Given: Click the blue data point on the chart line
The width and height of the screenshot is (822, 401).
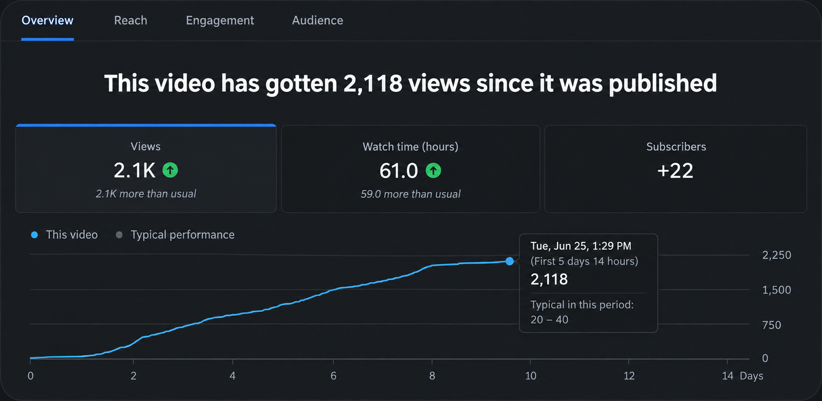Looking at the screenshot, I should click(510, 261).
